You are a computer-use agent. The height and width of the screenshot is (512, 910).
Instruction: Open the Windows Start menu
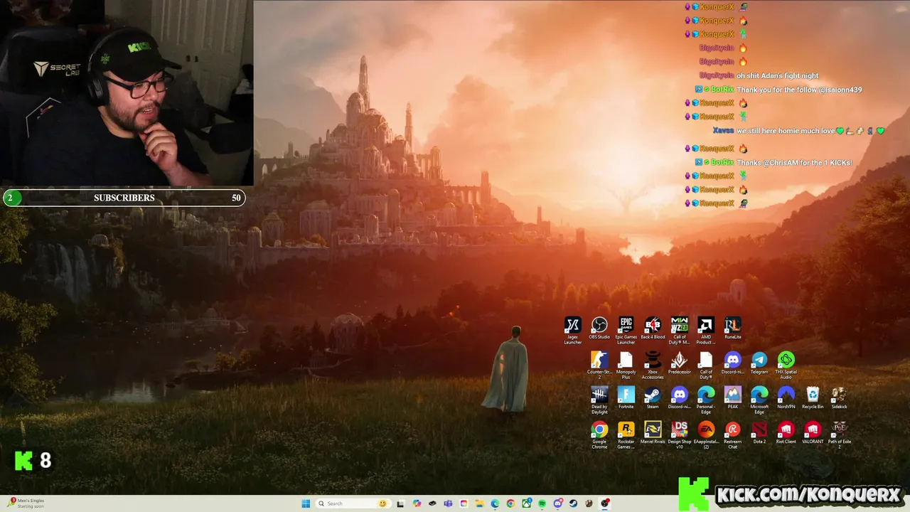coord(306,503)
